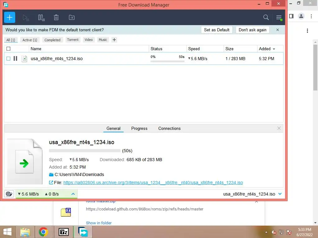Image resolution: width=318 pixels, height=238 pixels.
Task: Switch to the Active (1) filter tab
Action: pos(30,40)
